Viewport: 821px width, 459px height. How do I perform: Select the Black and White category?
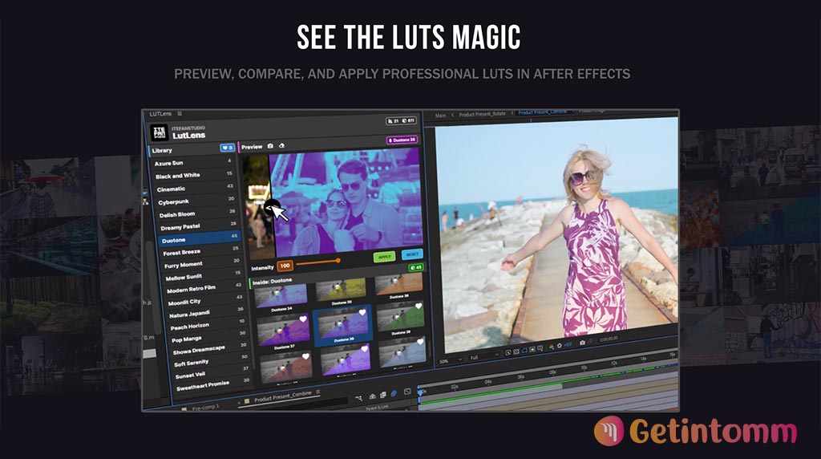pyautogui.click(x=194, y=175)
